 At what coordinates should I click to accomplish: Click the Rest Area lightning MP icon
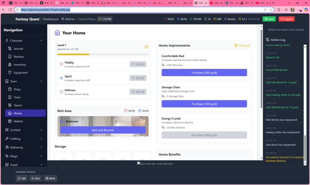[140, 111]
